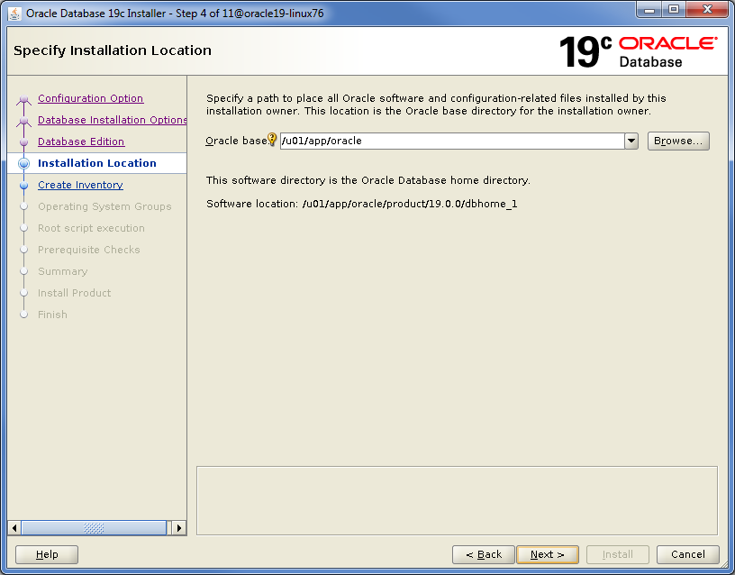Click the Oracle 19c Database logo

(x=637, y=51)
